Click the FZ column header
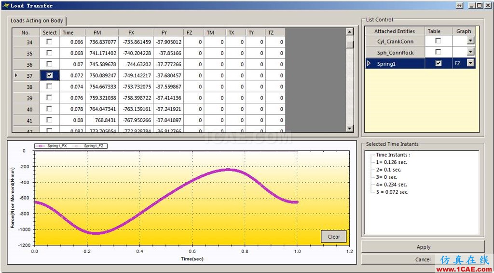 pyautogui.click(x=193, y=32)
